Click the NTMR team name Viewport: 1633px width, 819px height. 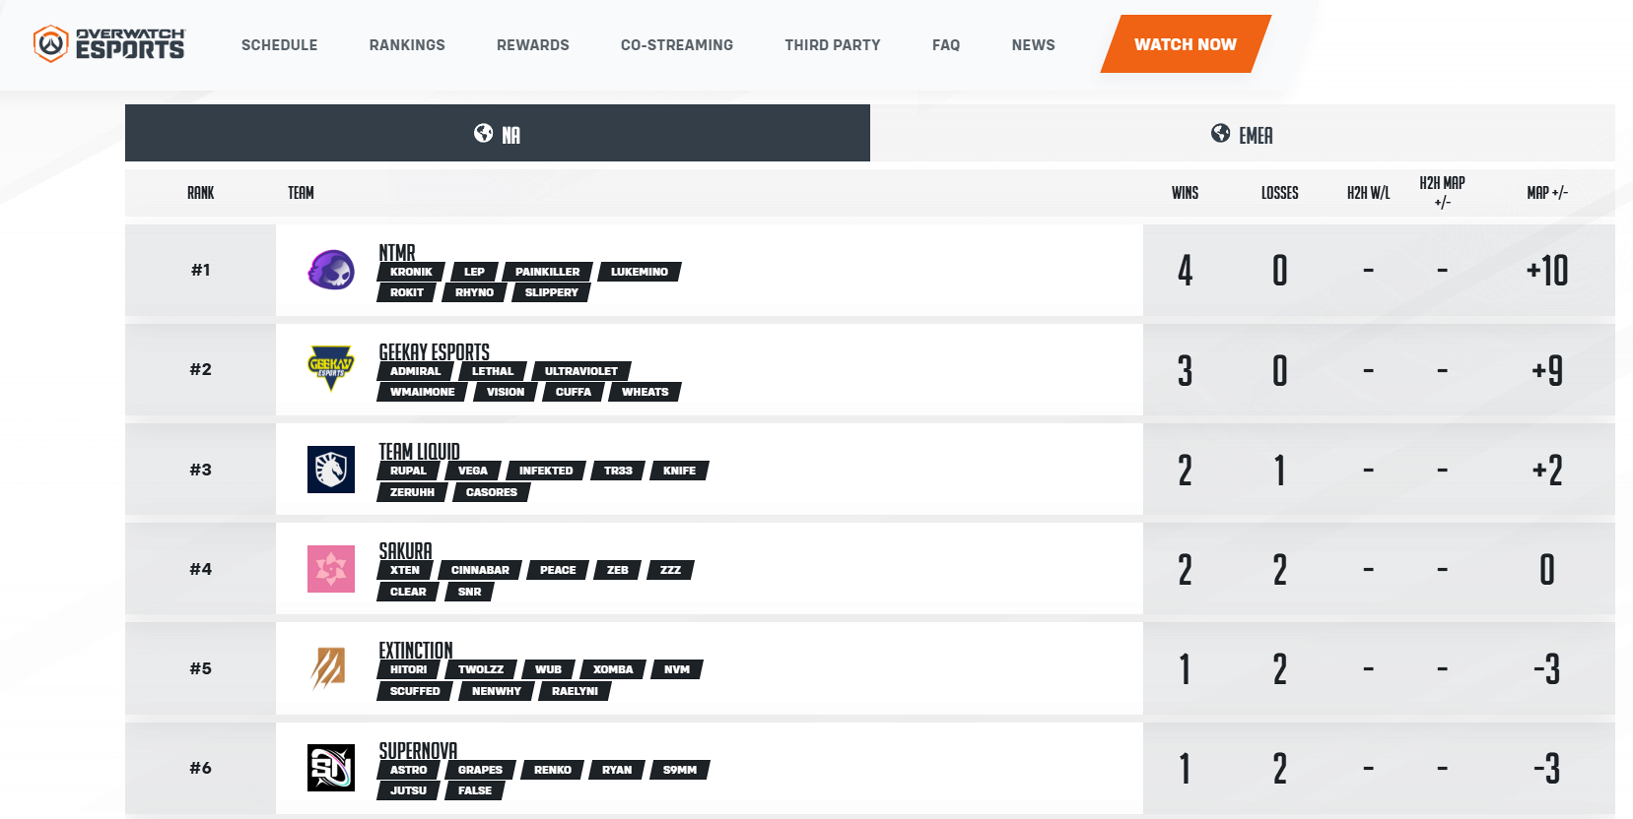pyautogui.click(x=397, y=253)
